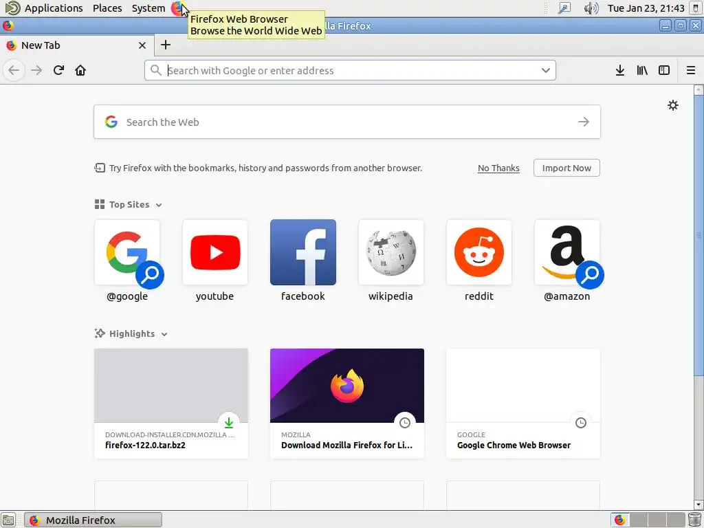This screenshot has height=528, width=704.
Task: Click the scrollbar down arrow
Action: 698,505
